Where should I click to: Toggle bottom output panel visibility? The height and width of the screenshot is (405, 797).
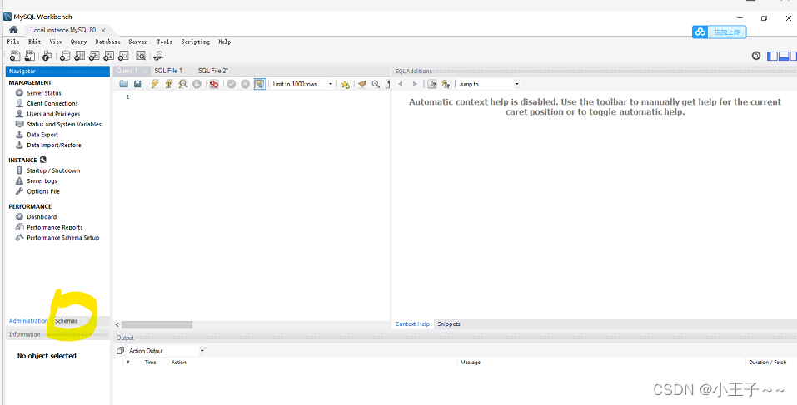[x=784, y=56]
